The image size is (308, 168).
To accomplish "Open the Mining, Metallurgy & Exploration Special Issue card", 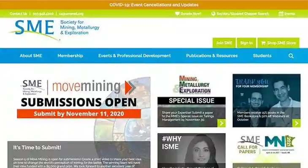I will pyautogui.click(x=192, y=101).
